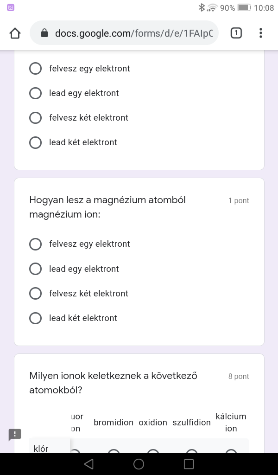Tap the Chrome home icon
The width and height of the screenshot is (278, 475).
[x=15, y=33]
